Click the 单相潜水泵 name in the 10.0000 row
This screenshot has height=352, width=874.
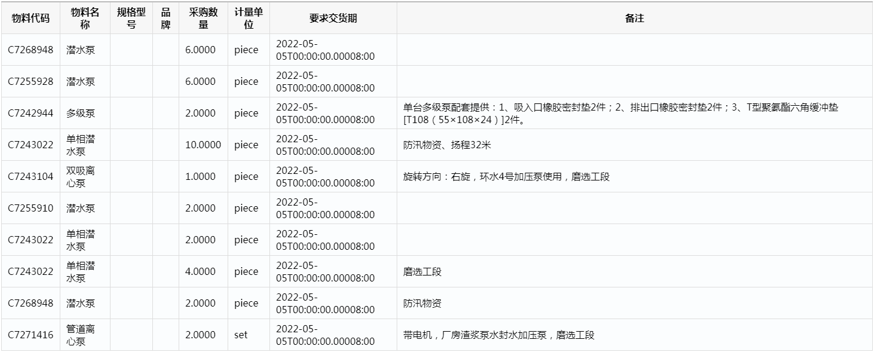(81, 145)
